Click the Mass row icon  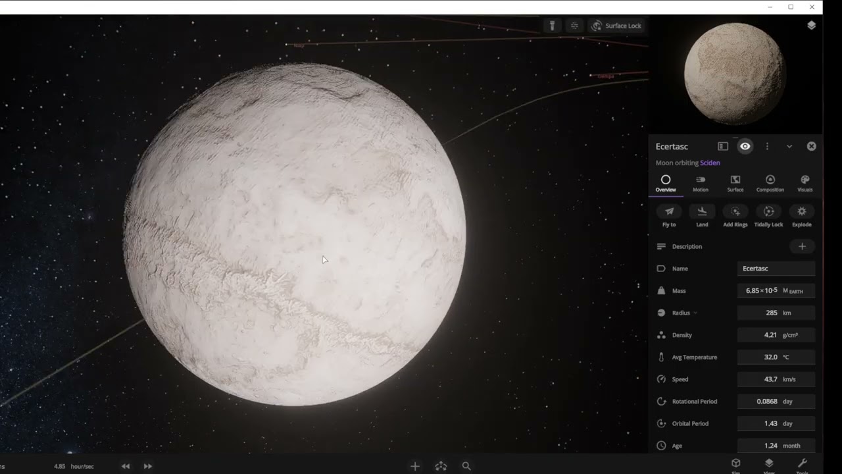(661, 290)
